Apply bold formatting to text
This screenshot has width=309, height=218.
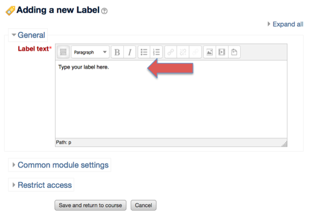(117, 52)
